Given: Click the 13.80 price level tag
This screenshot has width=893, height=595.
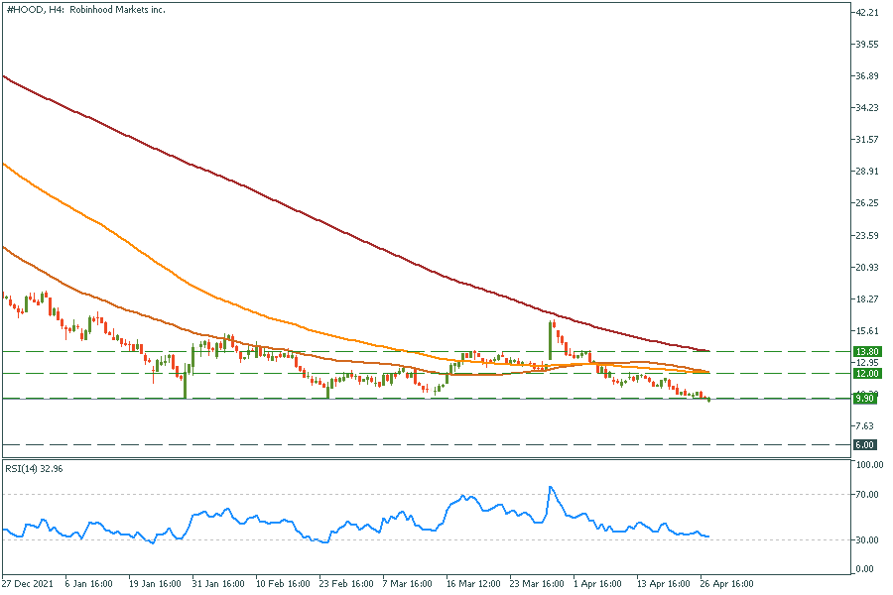Looking at the screenshot, I should (x=867, y=351).
